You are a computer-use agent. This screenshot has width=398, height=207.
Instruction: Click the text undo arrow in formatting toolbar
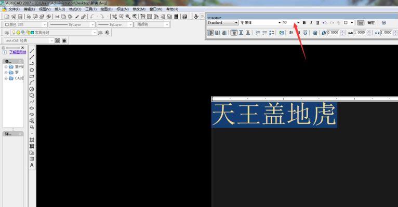tap(324, 22)
